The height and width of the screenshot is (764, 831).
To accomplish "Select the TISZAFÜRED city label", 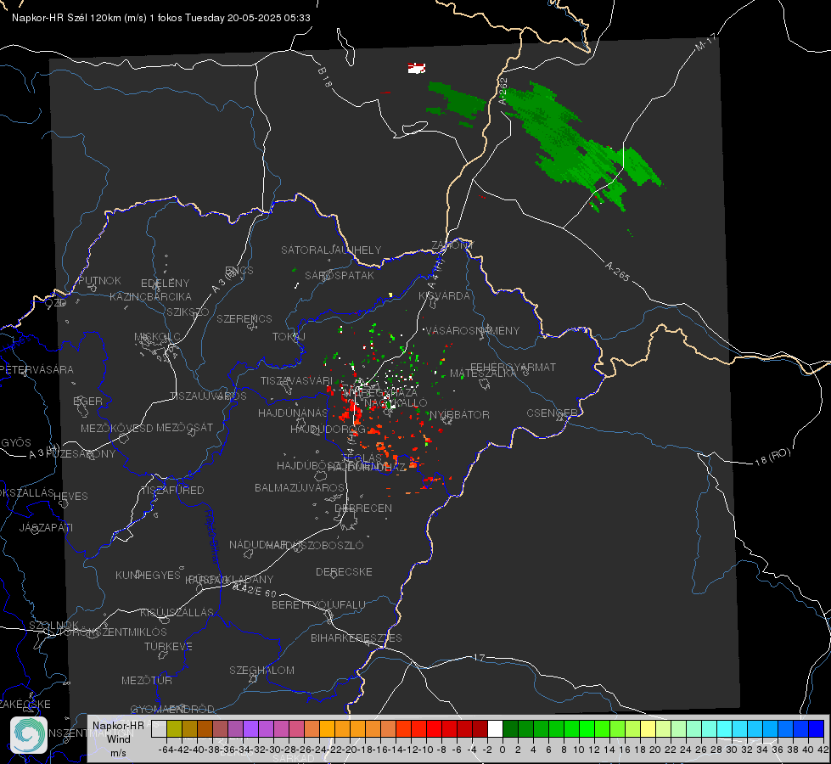I will pos(172,491).
